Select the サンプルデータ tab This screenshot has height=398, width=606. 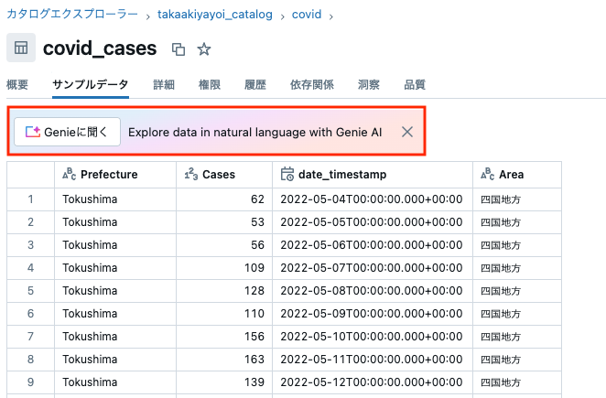click(91, 84)
